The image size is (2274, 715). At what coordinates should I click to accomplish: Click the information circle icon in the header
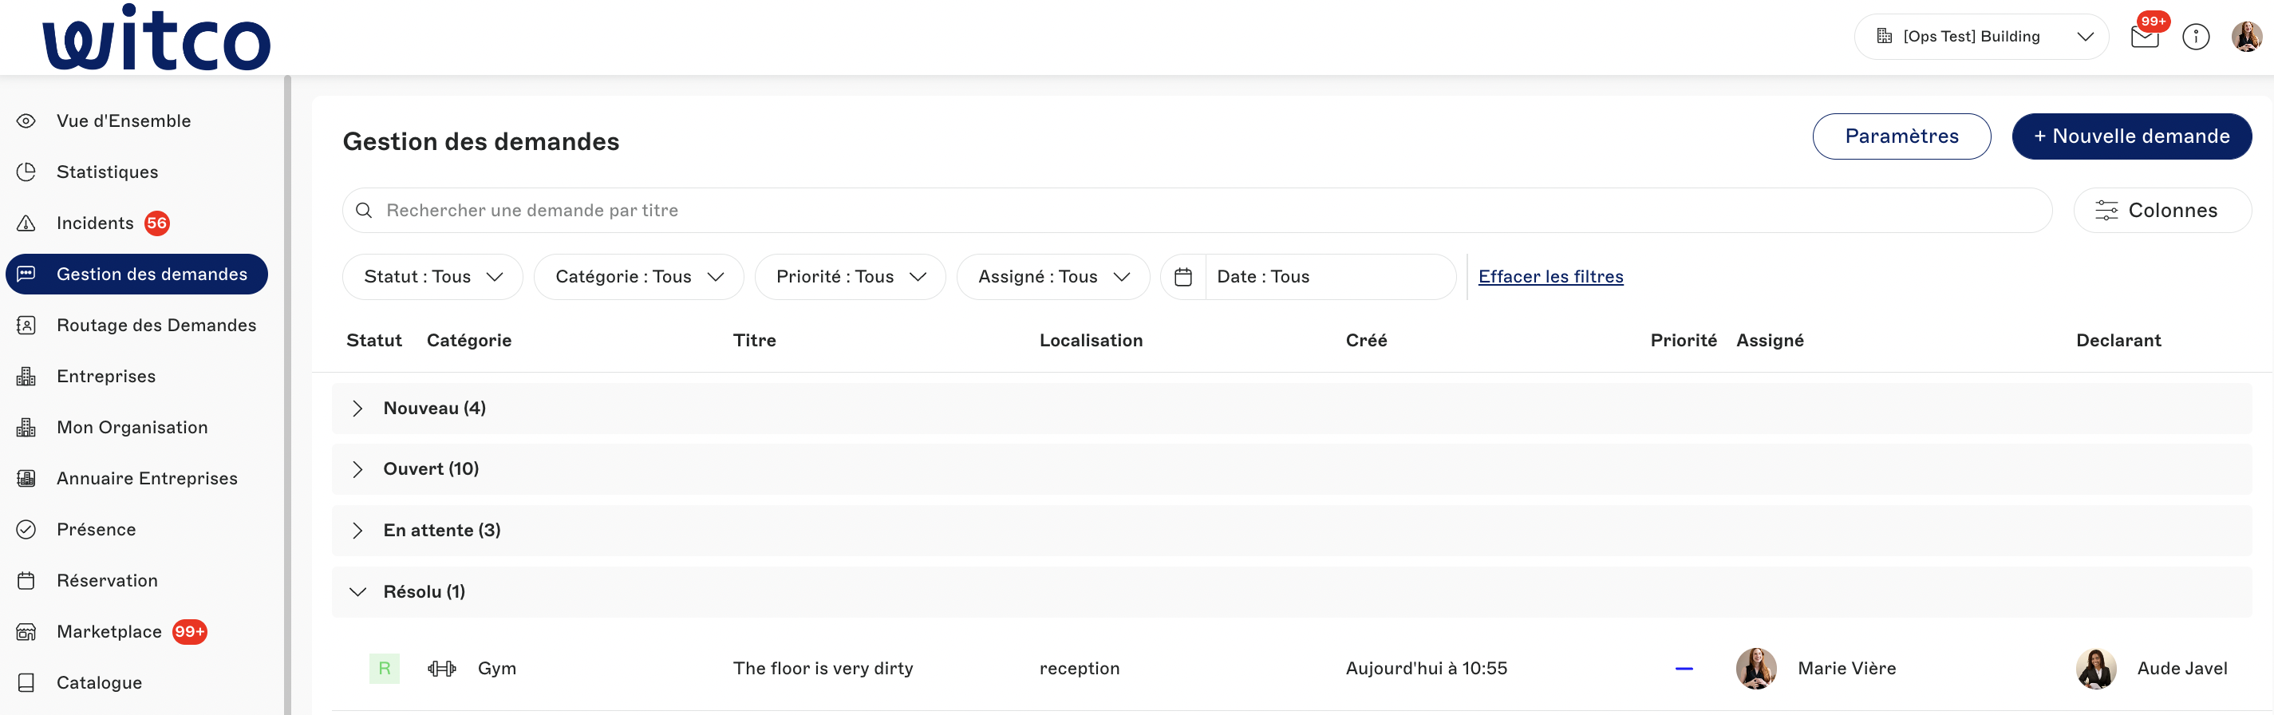2196,36
